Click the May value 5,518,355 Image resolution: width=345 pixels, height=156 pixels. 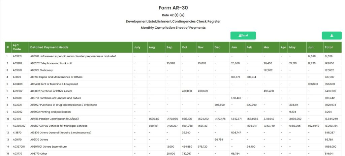click(x=295, y=126)
